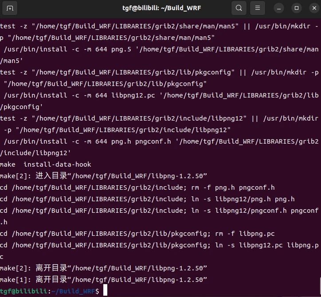Click the "ln -s libpng12/png.h png.h" line
This screenshot has width=321, height=297.
[x=147, y=199]
